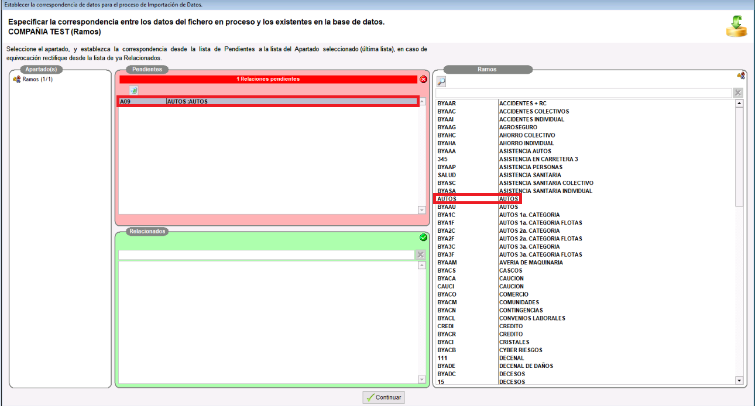
Task: Select the AVERIA DE MAQUINARIA row
Action: (585, 263)
